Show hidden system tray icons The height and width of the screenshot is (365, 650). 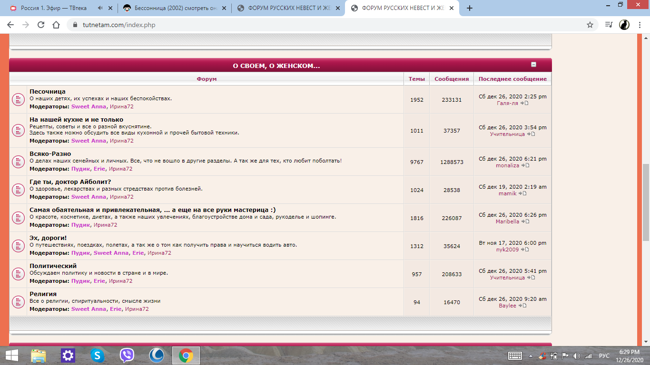click(x=531, y=355)
